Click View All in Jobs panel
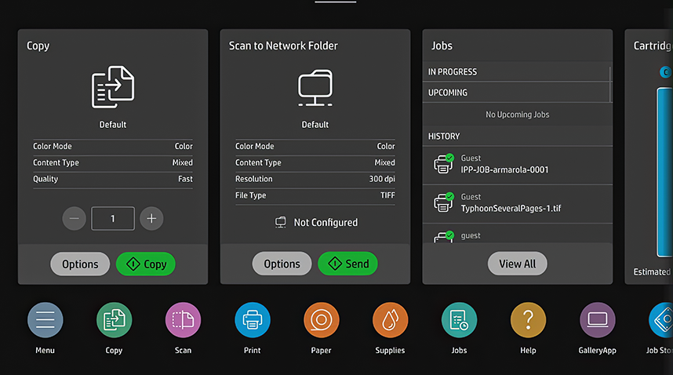The height and width of the screenshot is (375, 673). coord(517,264)
